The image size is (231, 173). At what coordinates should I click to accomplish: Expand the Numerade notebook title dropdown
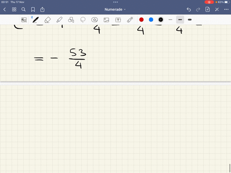[115, 10]
